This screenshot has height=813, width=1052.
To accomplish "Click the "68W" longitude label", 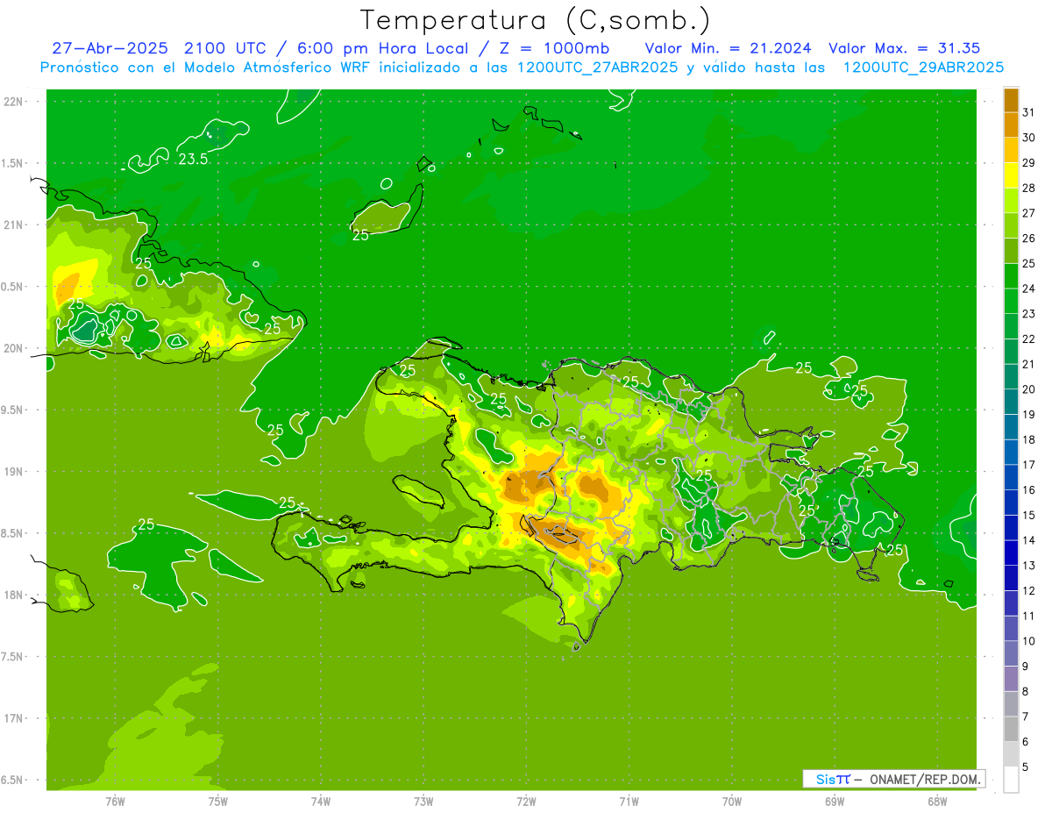I will (x=936, y=802).
